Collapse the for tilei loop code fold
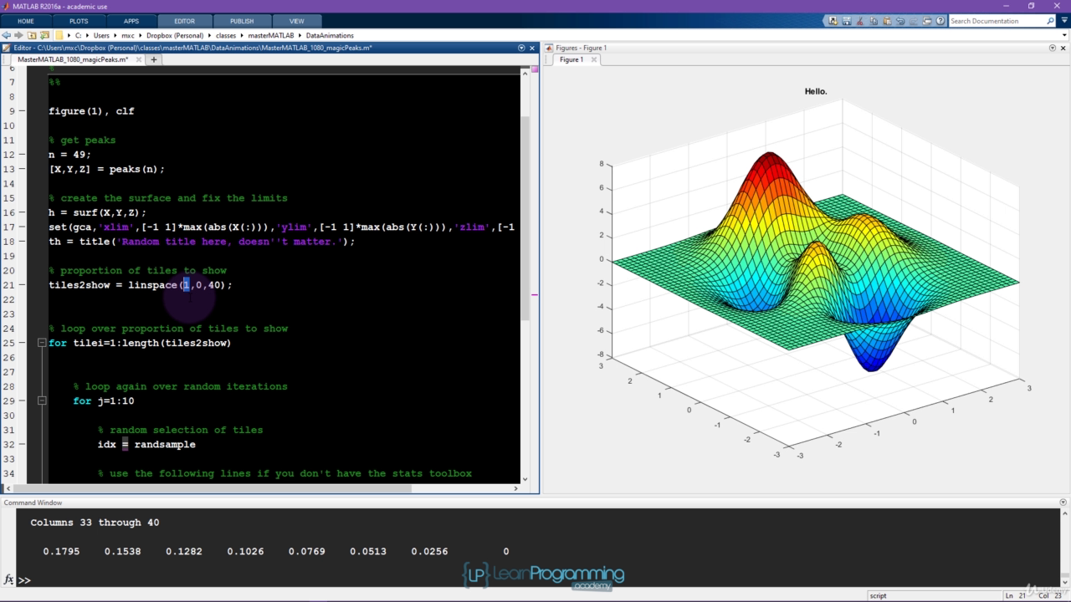1071x602 pixels. 42,343
